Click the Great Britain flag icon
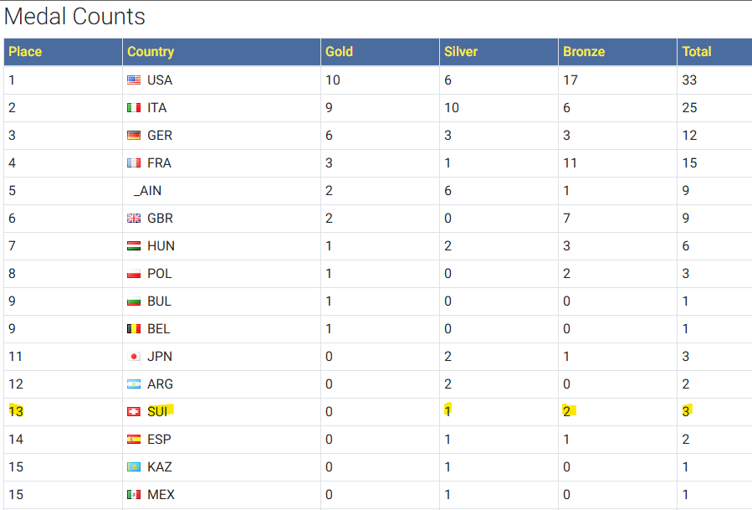 tap(134, 219)
